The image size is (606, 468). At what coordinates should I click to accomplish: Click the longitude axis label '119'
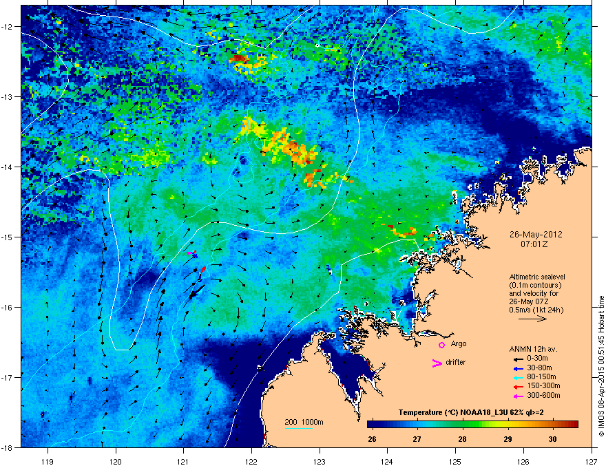coord(48,461)
